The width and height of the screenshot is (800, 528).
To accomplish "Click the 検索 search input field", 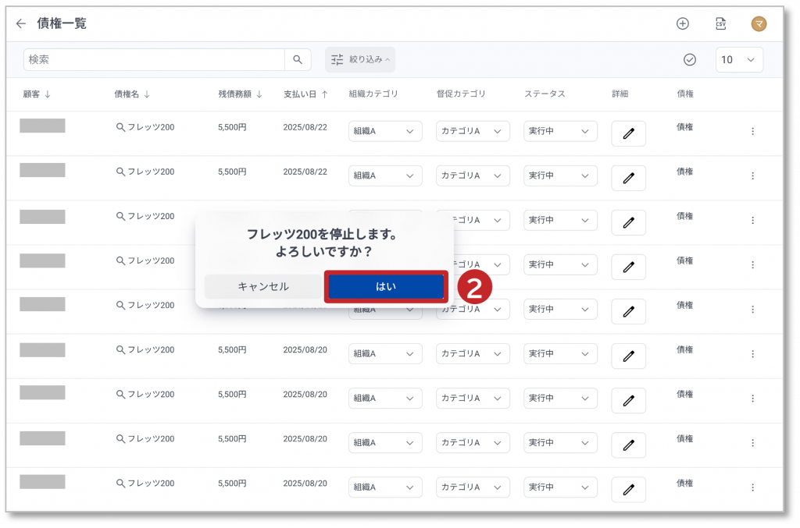I will (x=155, y=59).
